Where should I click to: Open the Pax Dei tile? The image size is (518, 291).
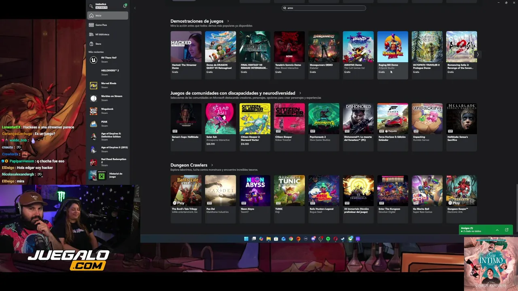tap(220, 198)
